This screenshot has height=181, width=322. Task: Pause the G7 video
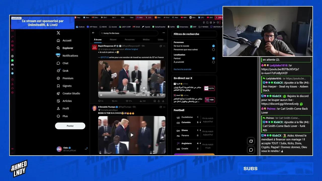(x=101, y=95)
